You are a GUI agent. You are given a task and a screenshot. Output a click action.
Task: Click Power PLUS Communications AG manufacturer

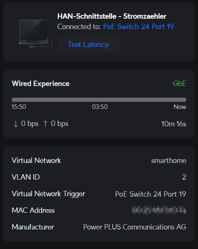(135, 227)
